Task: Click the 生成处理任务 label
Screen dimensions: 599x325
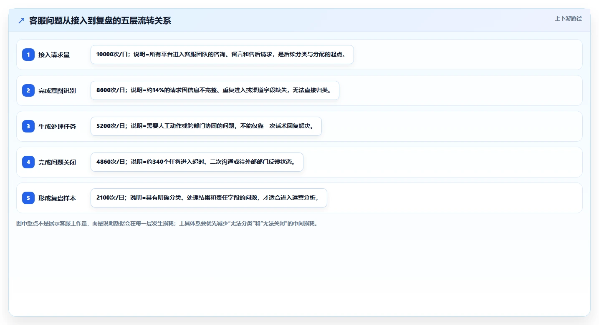Action: pos(57,126)
